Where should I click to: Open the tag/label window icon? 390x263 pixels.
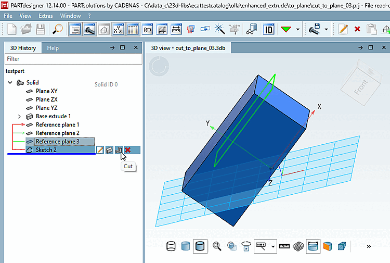[147, 29]
